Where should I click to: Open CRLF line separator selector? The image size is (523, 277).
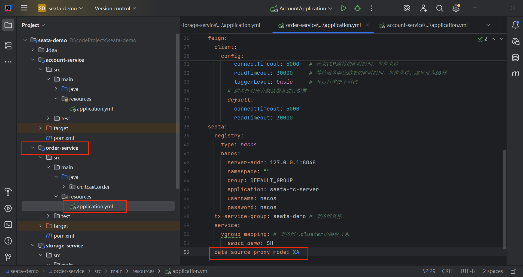(448, 271)
